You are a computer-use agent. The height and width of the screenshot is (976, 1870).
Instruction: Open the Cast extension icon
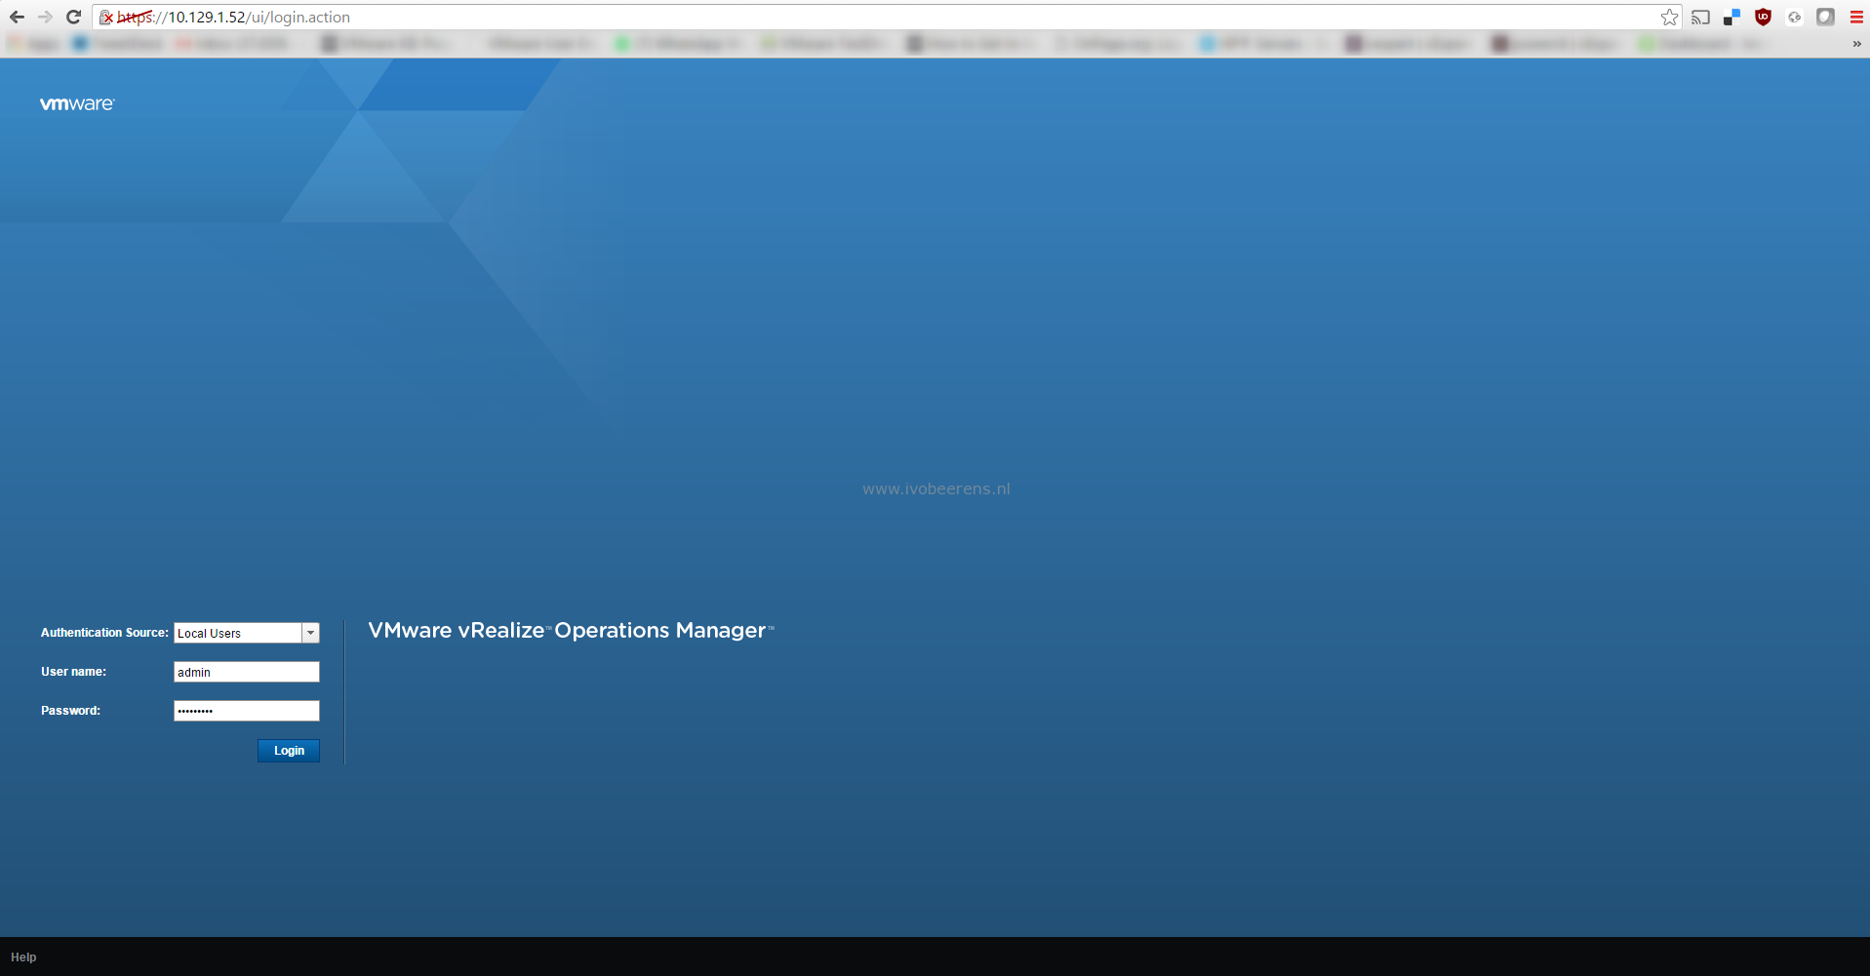coord(1700,17)
